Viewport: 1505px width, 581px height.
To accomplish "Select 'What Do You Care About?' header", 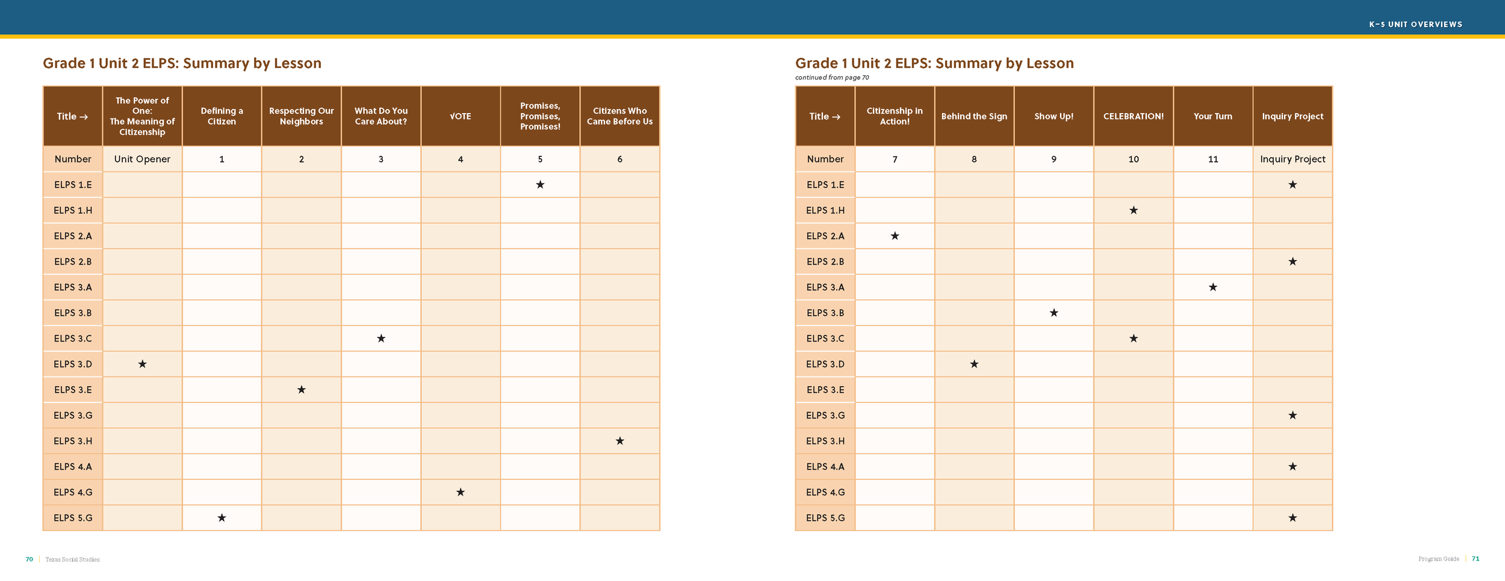I will click(x=381, y=116).
